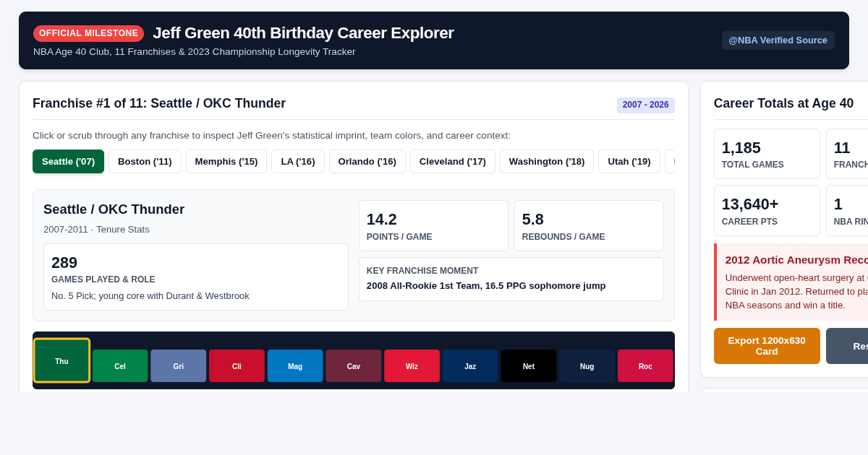The image size is (868, 455).
Task: Export the 1200x630 card
Action: pos(767,346)
